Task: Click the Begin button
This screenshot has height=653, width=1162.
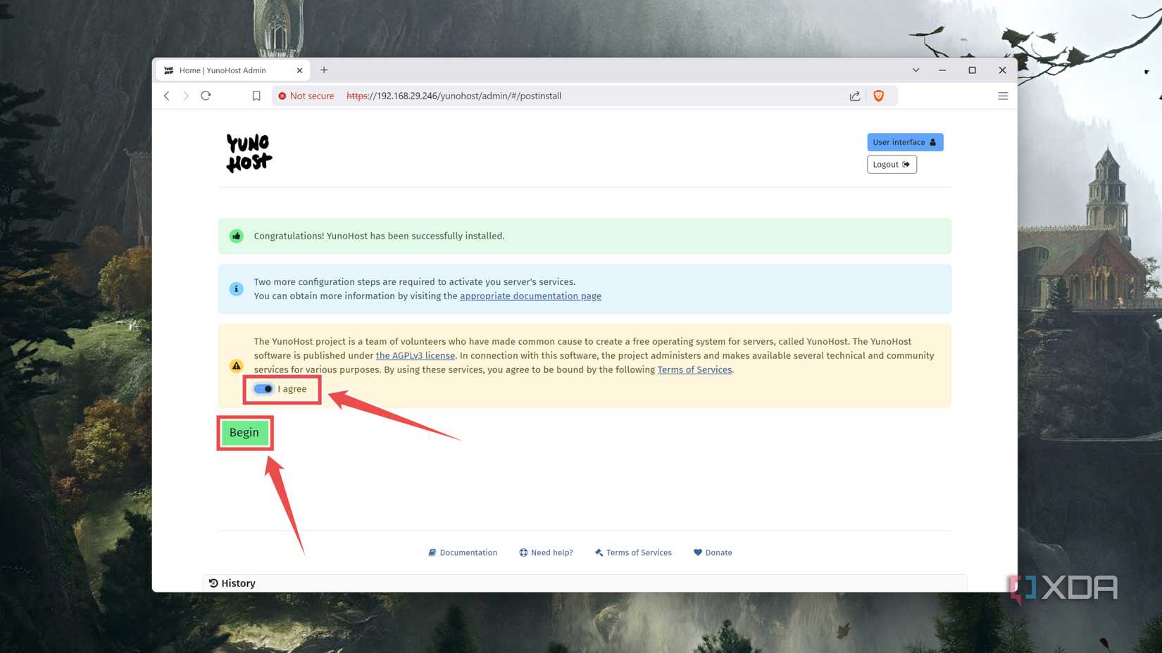Action: pyautogui.click(x=244, y=432)
